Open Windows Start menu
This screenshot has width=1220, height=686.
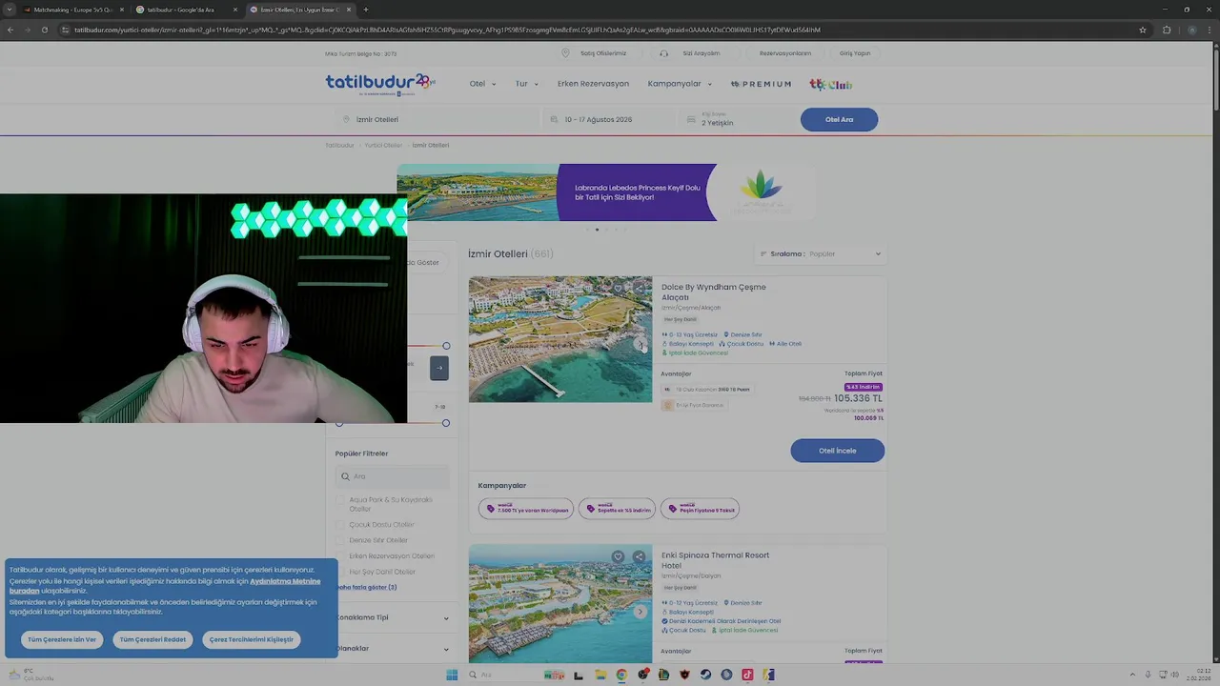tap(452, 675)
